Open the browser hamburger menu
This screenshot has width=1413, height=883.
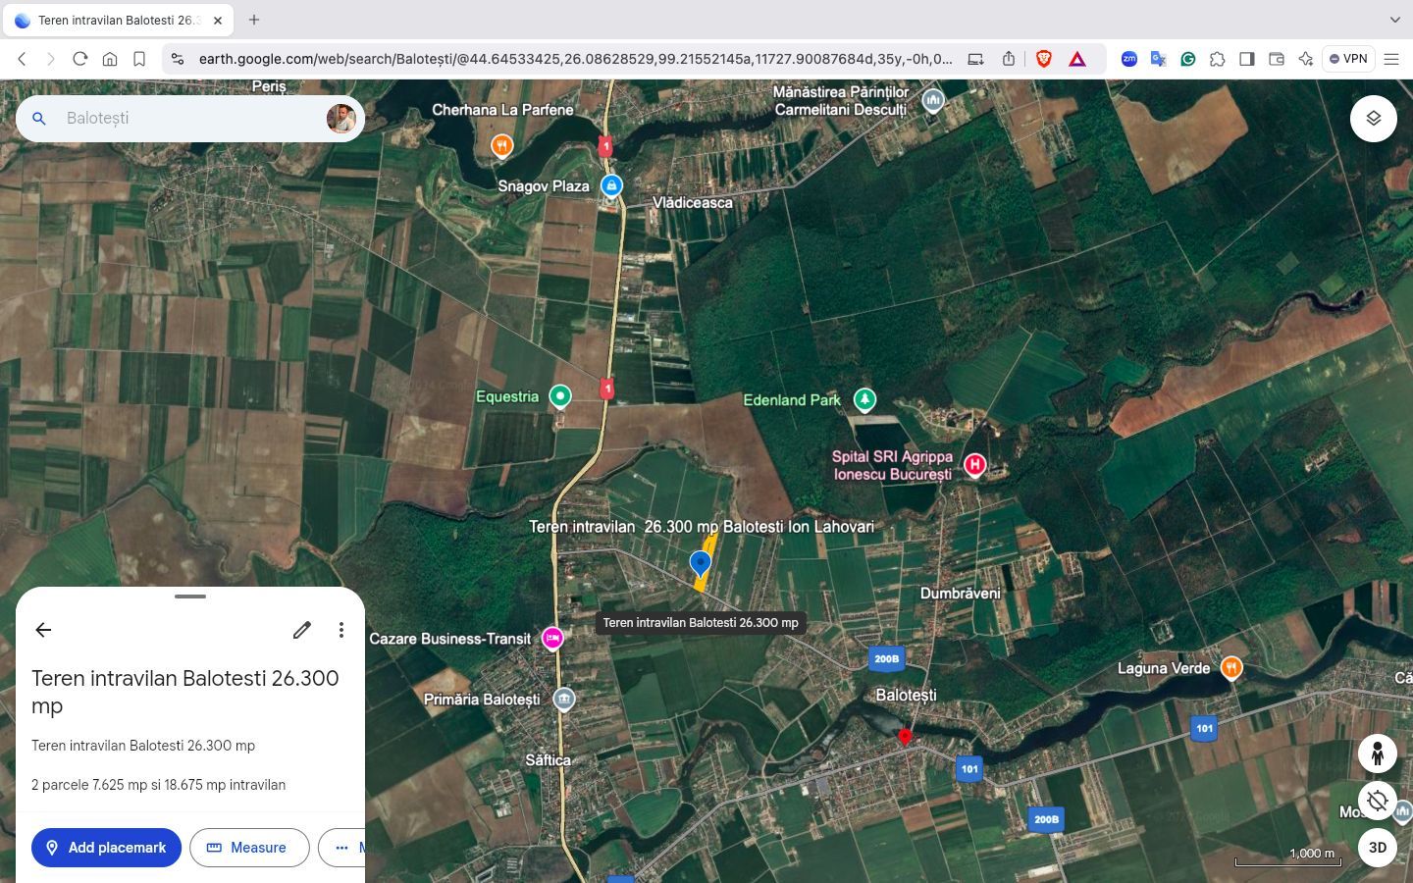1392,59
